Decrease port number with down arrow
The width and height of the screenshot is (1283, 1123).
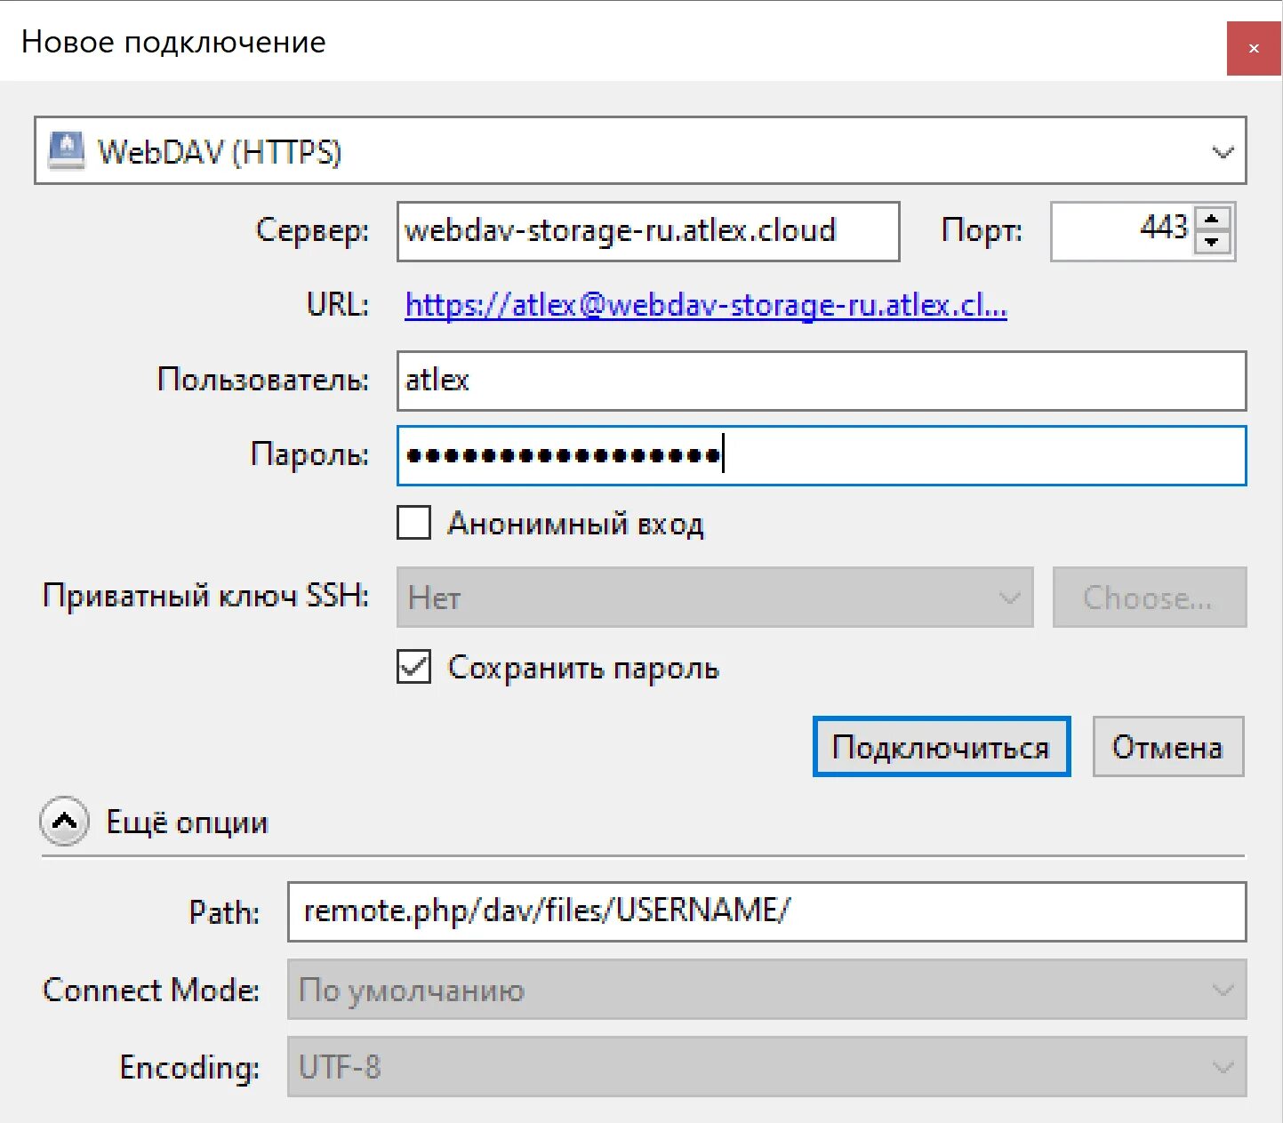tap(1211, 243)
